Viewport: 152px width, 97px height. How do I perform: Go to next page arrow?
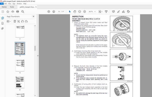coord(54,12)
